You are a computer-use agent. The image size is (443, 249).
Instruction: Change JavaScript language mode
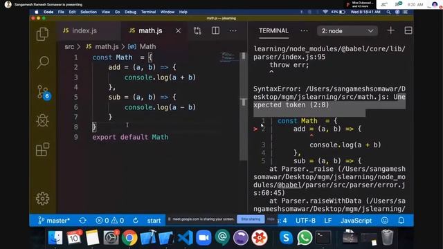click(x=356, y=221)
